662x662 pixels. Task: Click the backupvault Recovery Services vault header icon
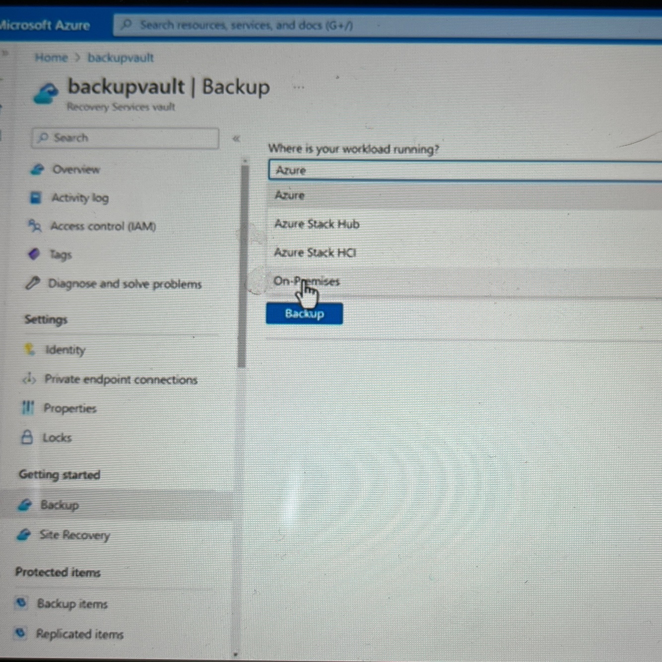pos(46,93)
